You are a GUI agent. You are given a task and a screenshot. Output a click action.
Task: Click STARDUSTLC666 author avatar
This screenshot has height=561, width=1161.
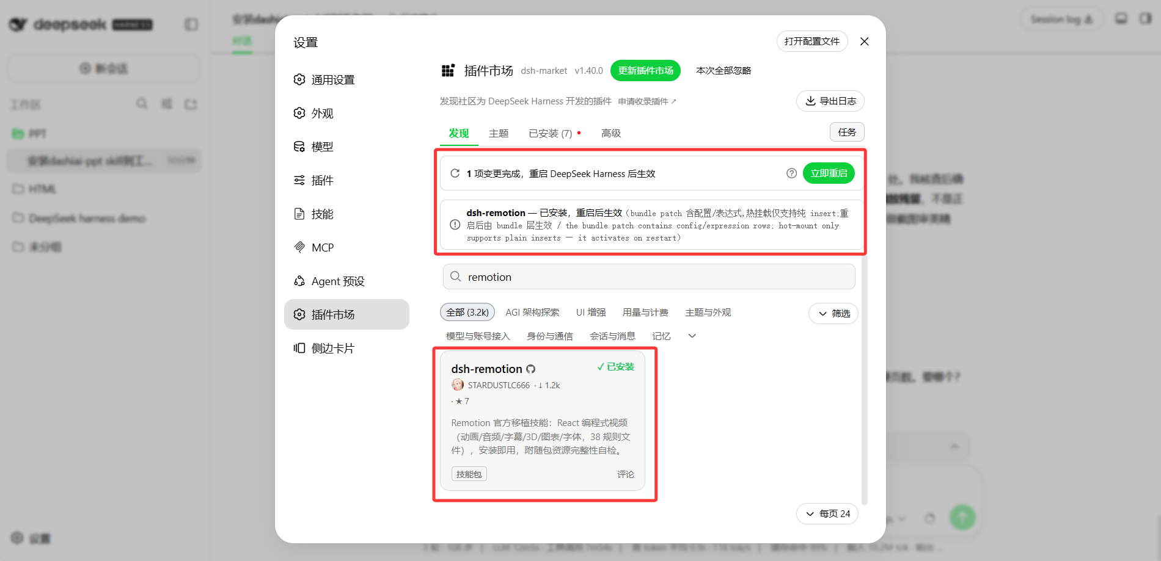[x=458, y=385]
